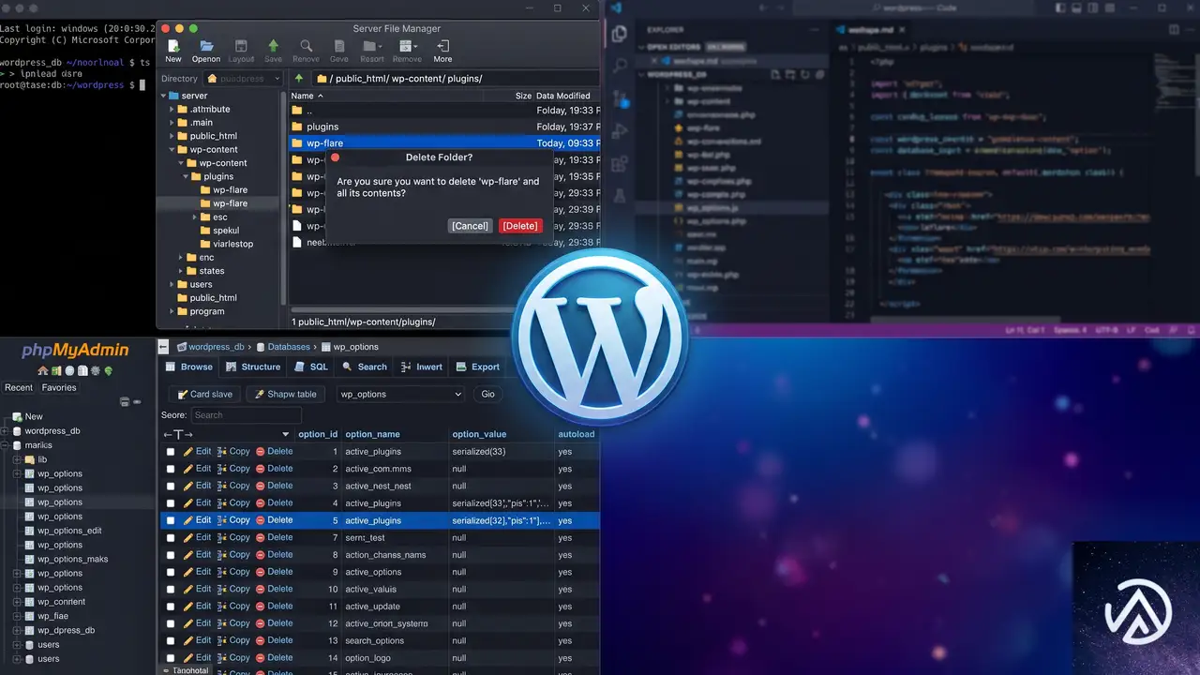Click the red close dot on Delete Folder dialog

335,157
